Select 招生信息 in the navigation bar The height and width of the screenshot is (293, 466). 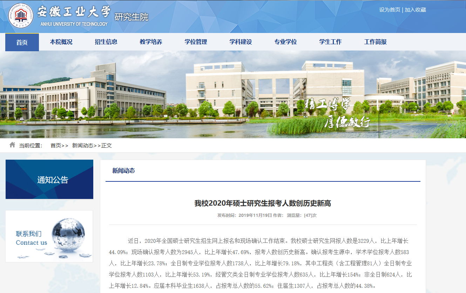pos(106,42)
